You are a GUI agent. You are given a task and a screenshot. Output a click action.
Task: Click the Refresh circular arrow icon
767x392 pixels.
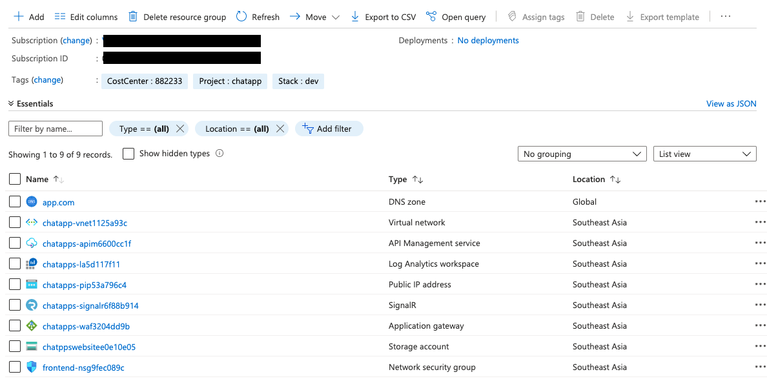(x=241, y=17)
